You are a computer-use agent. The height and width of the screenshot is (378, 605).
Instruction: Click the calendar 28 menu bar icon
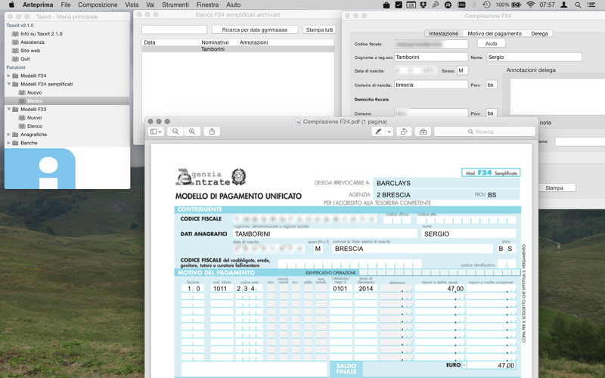[411, 5]
